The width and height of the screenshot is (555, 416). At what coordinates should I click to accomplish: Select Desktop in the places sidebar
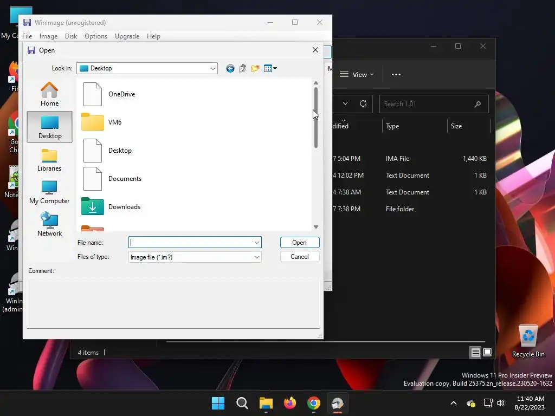coord(49,127)
